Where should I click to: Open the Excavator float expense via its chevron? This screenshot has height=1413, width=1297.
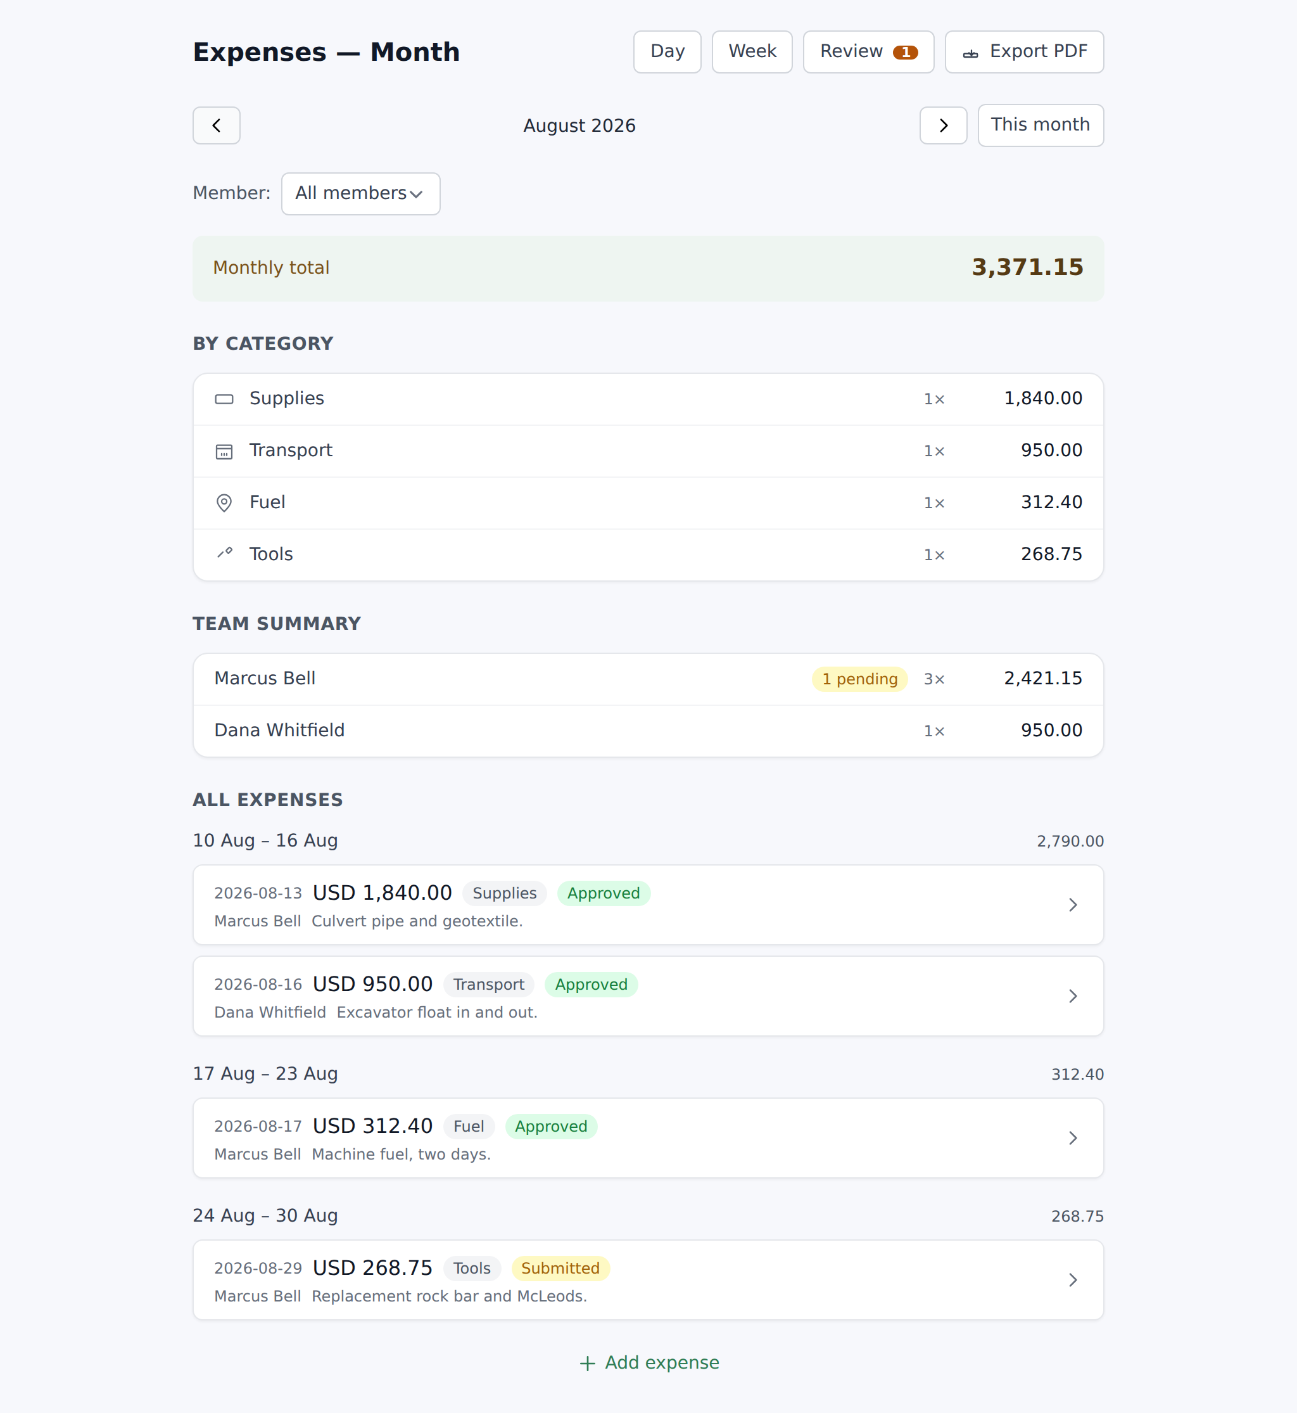(x=1072, y=996)
